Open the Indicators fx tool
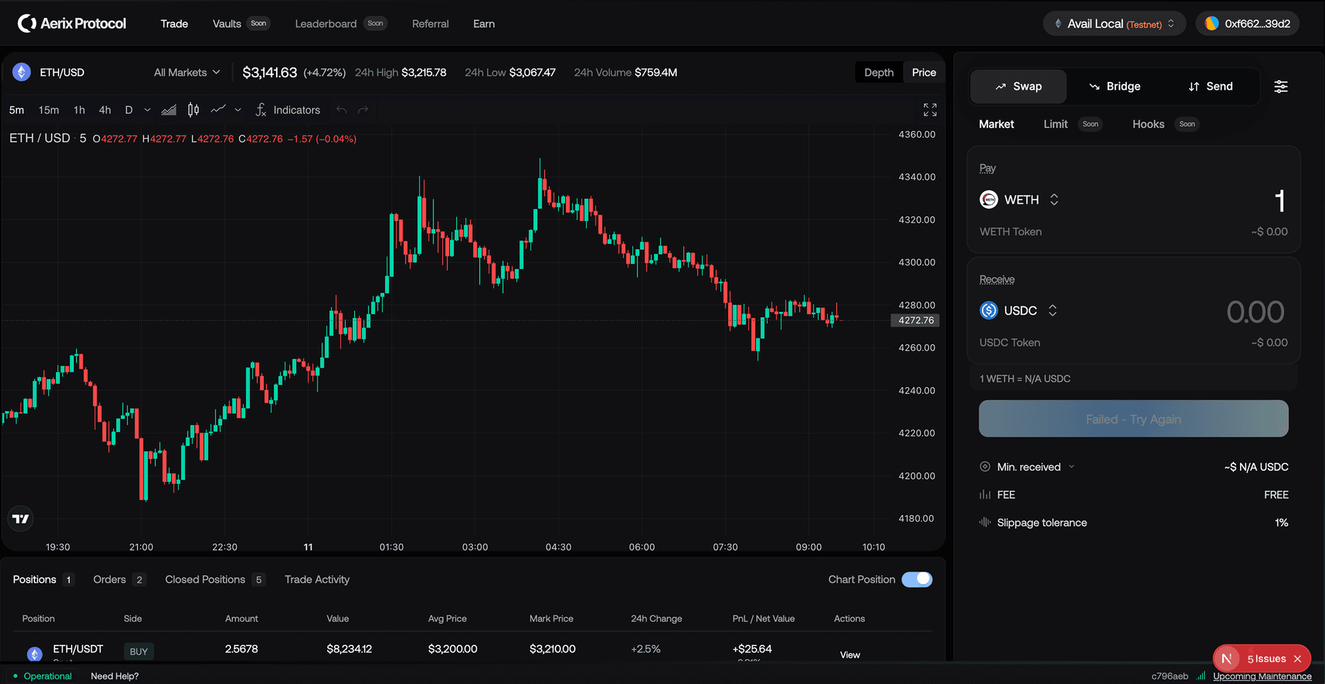The width and height of the screenshot is (1325, 684). [288, 110]
